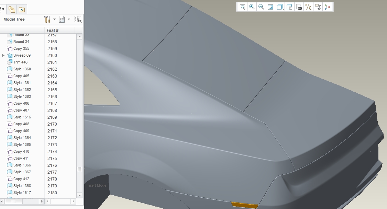Viewport: 387px width, 209px height.
Task: Click the Zoom In magnifier icon
Action: [252, 7]
